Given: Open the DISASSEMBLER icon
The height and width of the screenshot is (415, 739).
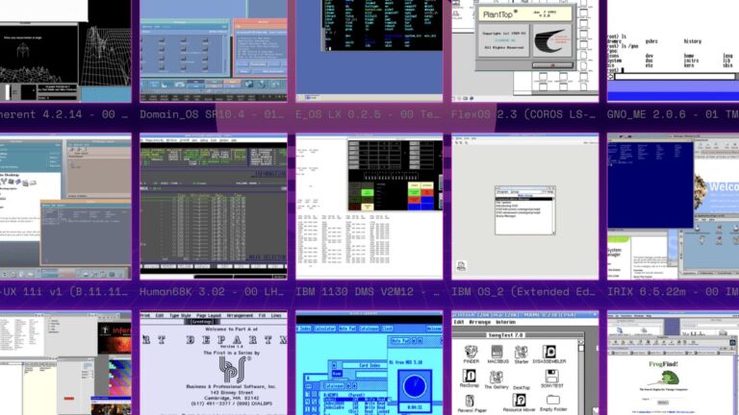Looking at the screenshot, I should tap(549, 354).
